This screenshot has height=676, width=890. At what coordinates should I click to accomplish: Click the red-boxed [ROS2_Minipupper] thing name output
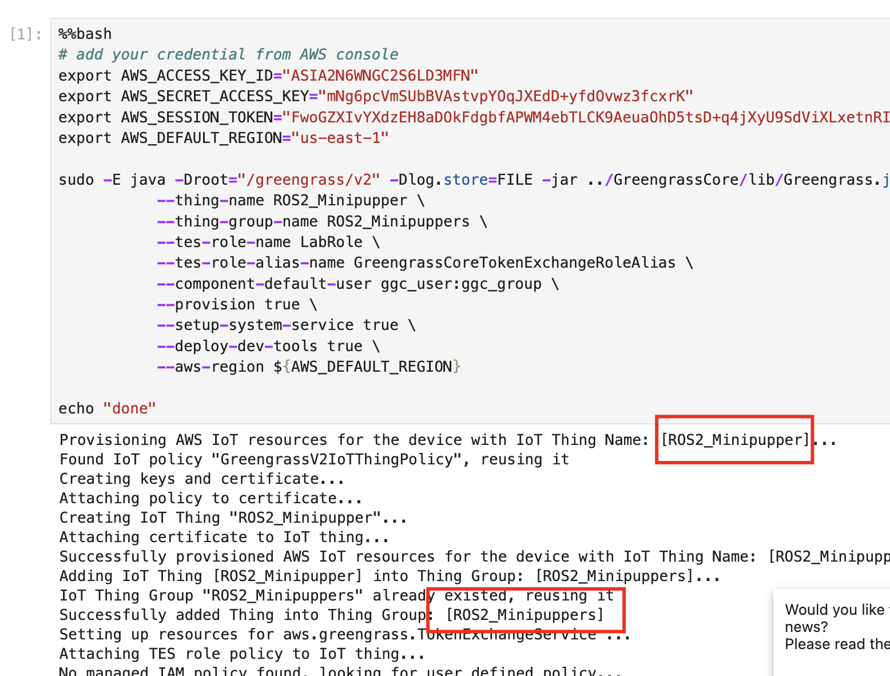pos(734,440)
